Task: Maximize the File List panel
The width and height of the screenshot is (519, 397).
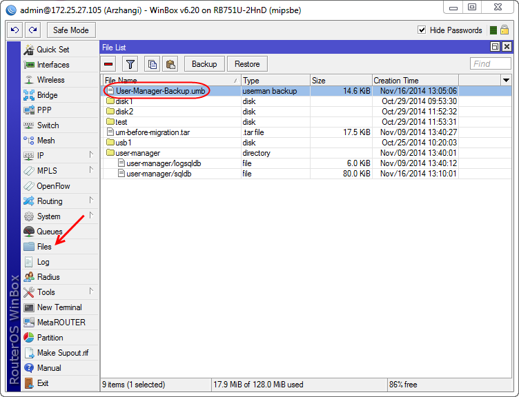Action: pyautogui.click(x=495, y=47)
